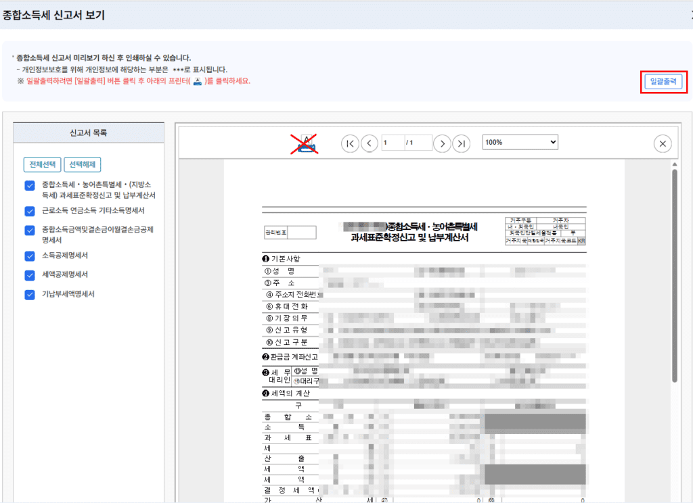Click the page number input field
Screen dimensions: 693x503
coord(392,143)
